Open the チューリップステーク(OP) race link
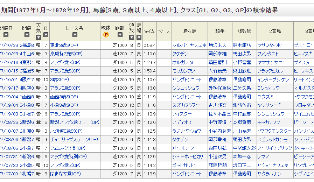The height and width of the screenshot is (182, 314). tap(74, 140)
